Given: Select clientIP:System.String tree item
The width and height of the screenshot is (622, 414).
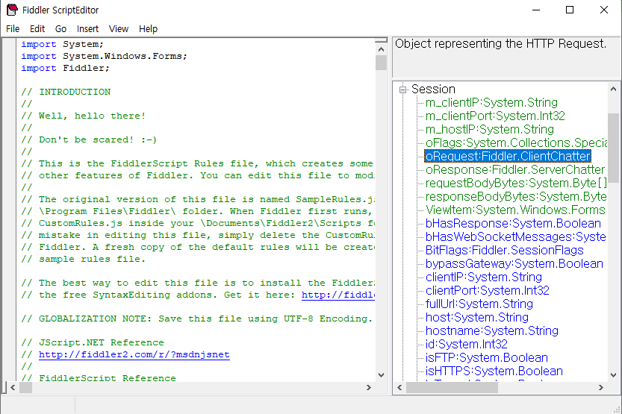Looking at the screenshot, I should coord(484,277).
